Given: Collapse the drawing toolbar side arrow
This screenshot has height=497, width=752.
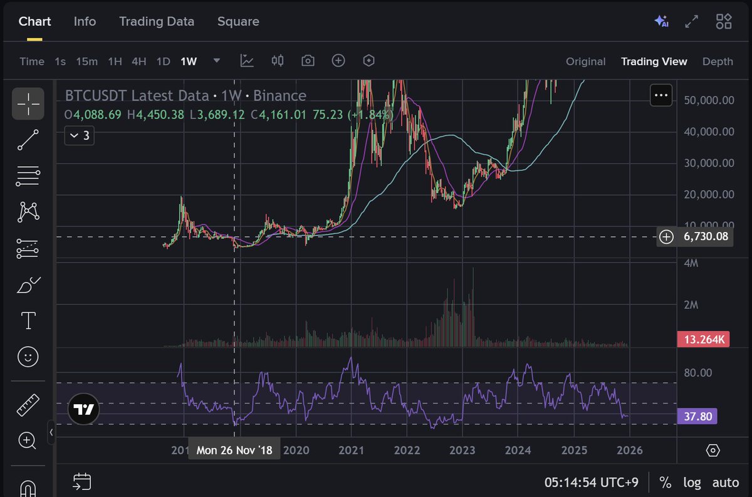Looking at the screenshot, I should [51, 432].
